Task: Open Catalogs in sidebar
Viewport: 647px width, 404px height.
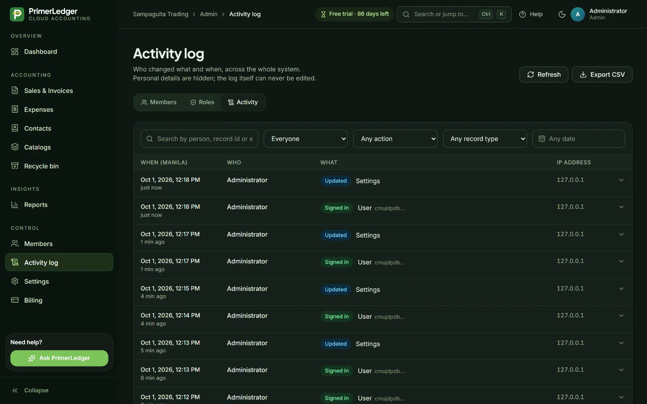Action: pos(59,147)
